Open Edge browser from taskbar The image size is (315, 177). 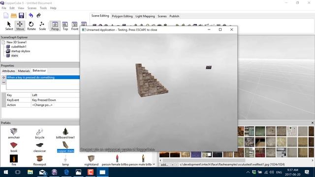pos(66,172)
